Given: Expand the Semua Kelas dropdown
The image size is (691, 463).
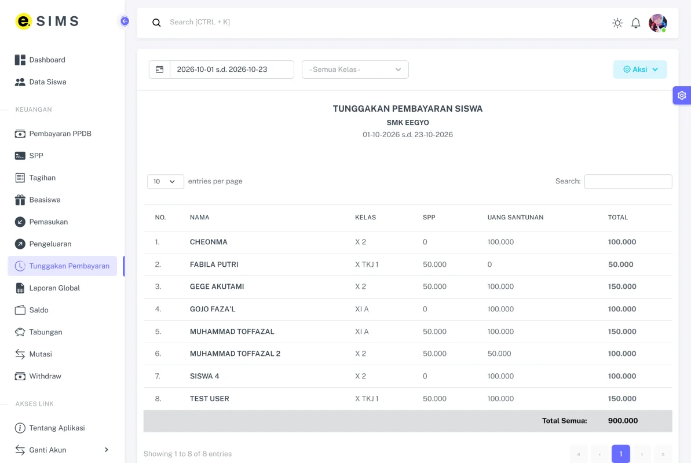Looking at the screenshot, I should point(355,69).
